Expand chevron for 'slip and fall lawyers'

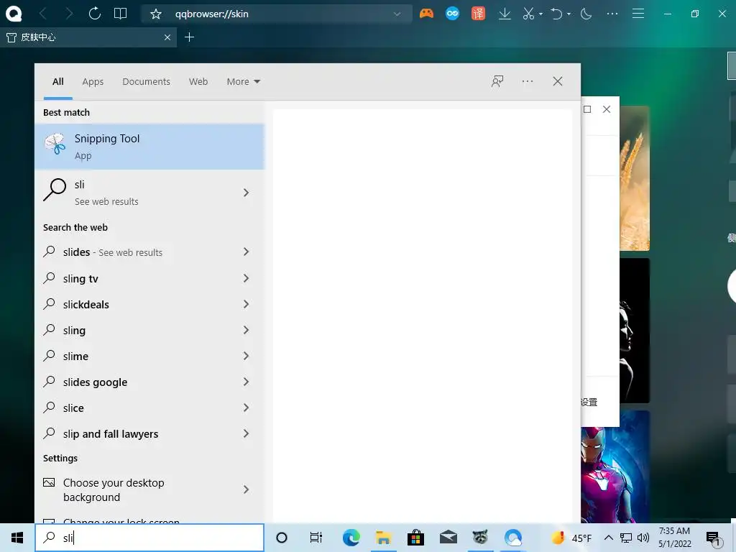pos(246,433)
